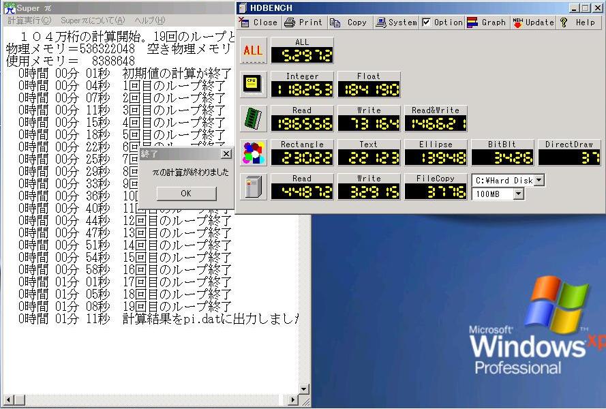Confirm the 終了 dialog with OK
The height and width of the screenshot is (409, 606).
coord(186,194)
